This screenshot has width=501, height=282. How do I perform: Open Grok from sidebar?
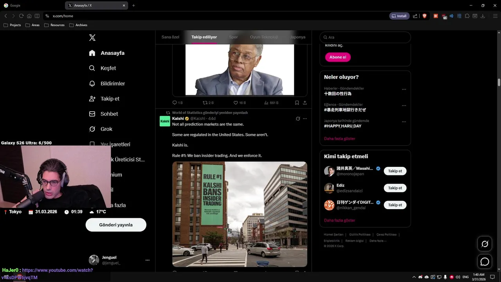tap(101, 129)
